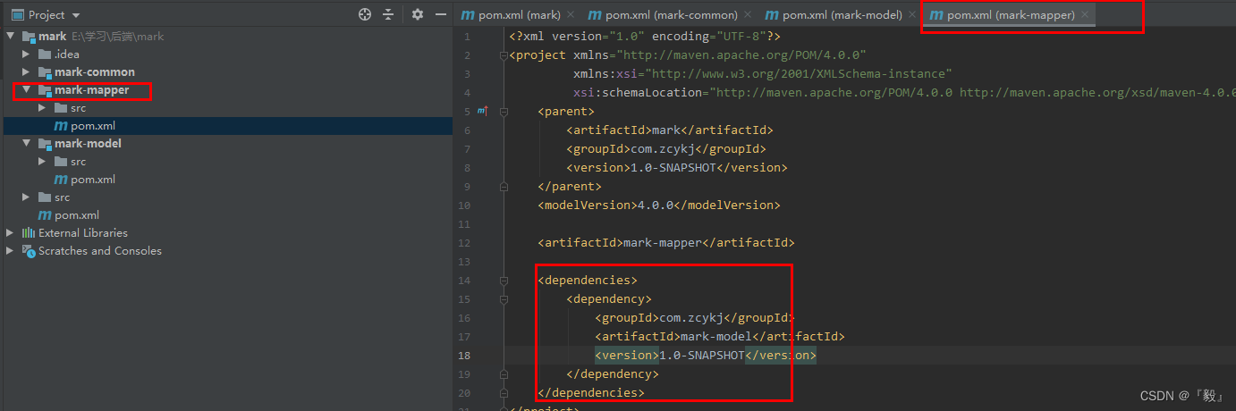Screen dimensions: 1236x411
Task: Place cursor in version 1.0-SNAPSHOT on line 18
Action: coord(702,355)
